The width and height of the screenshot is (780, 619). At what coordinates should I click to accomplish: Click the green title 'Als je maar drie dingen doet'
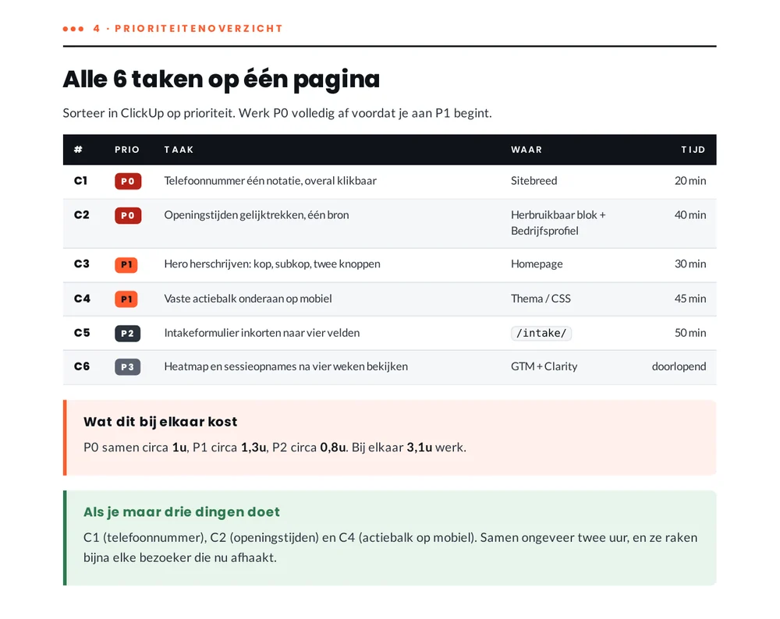pos(182,512)
